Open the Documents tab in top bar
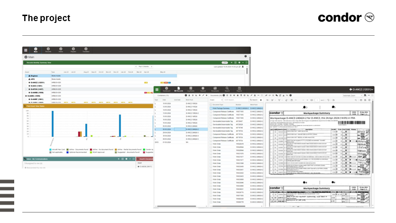The width and height of the screenshot is (396, 223). pos(215,89)
